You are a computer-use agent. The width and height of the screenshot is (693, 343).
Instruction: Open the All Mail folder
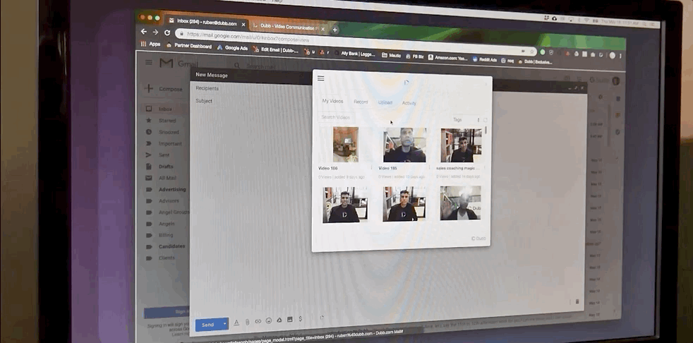166,178
